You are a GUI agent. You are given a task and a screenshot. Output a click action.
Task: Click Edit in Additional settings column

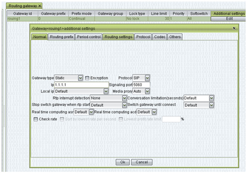[x=229, y=19]
